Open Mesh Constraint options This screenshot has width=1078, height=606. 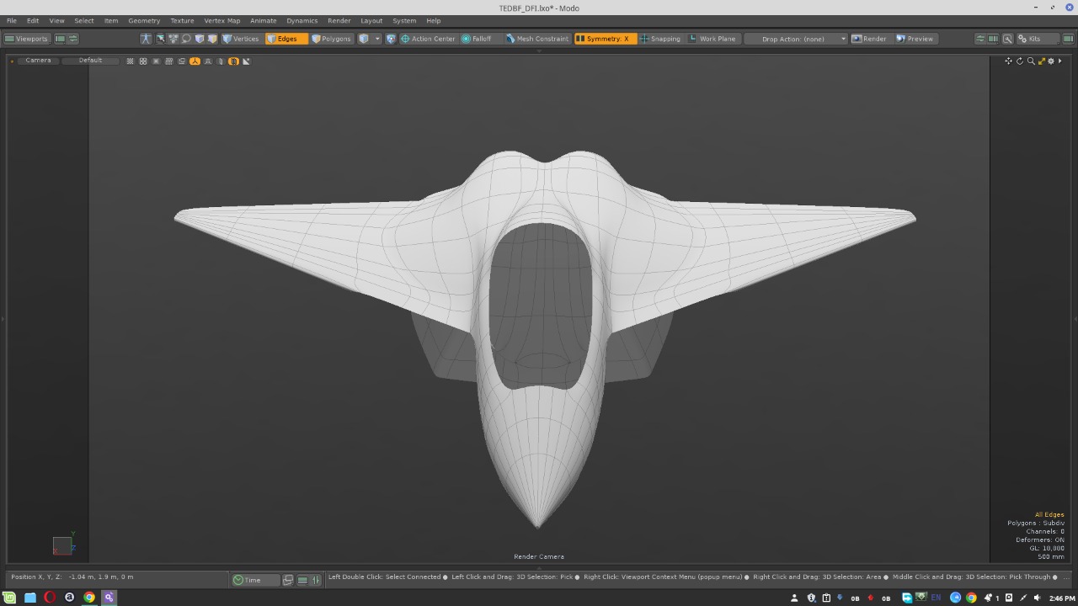pyautogui.click(x=537, y=39)
